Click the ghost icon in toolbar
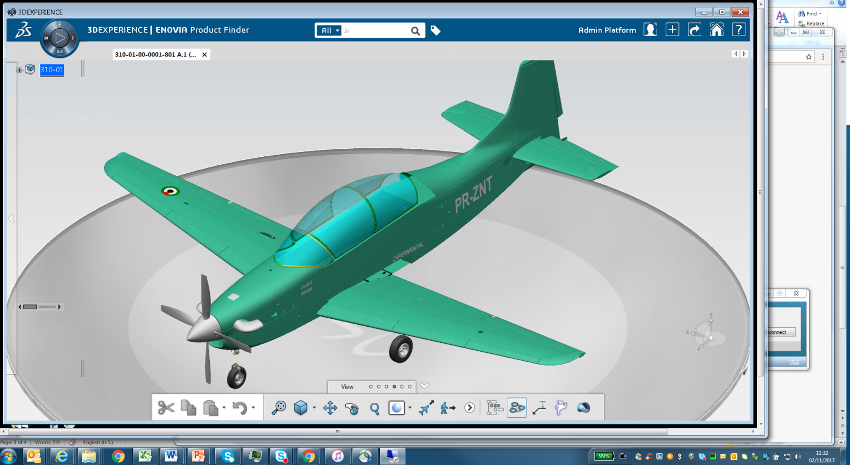Viewport: 850px width, 465px height. pos(561,408)
